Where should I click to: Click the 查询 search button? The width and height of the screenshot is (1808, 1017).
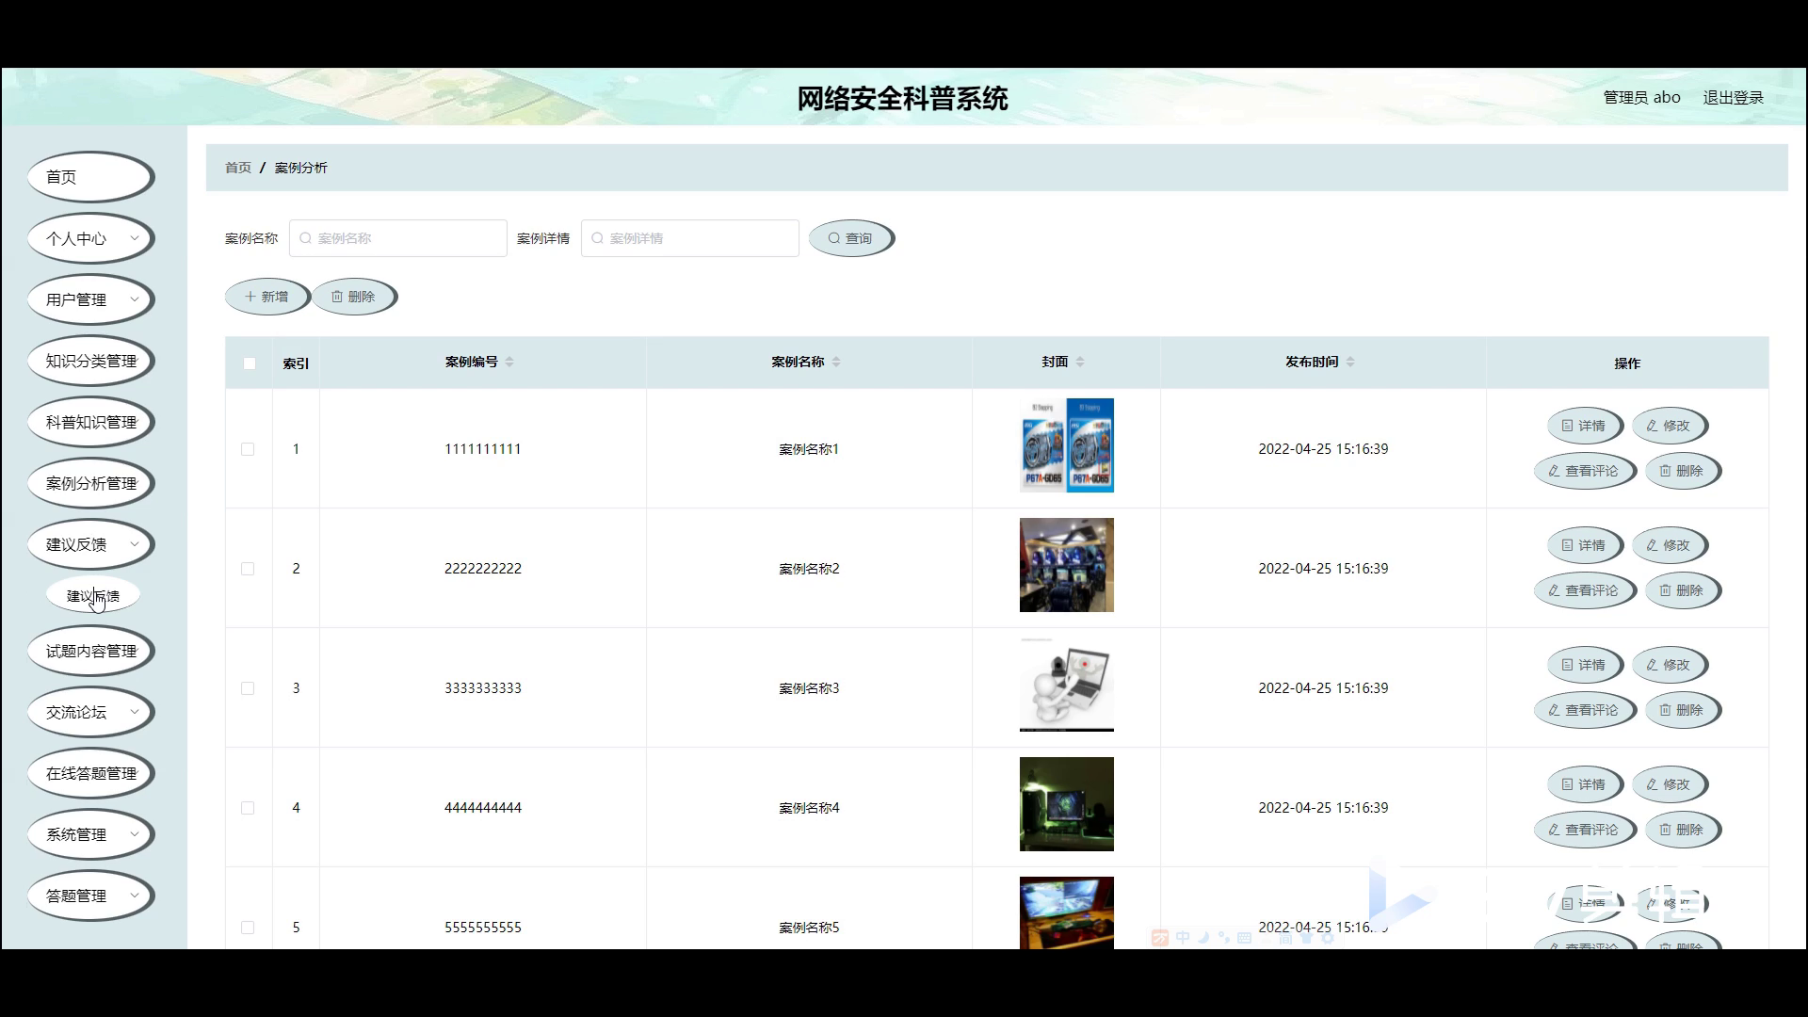pyautogui.click(x=851, y=238)
